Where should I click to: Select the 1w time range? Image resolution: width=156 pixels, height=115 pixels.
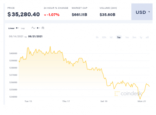tap(119, 37)
